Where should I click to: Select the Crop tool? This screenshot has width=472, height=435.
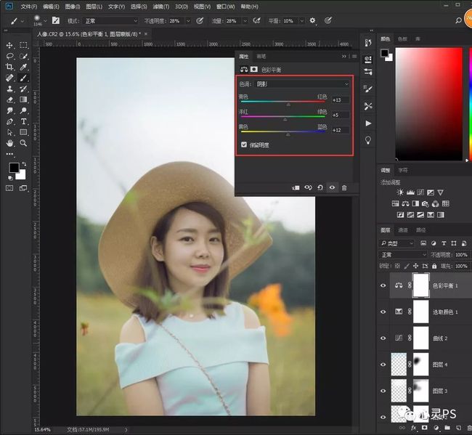[9, 67]
